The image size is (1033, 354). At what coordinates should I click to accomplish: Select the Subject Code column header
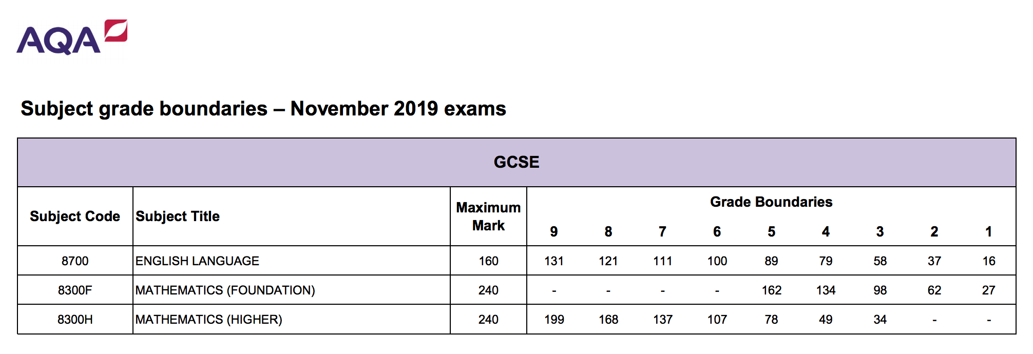(x=75, y=217)
